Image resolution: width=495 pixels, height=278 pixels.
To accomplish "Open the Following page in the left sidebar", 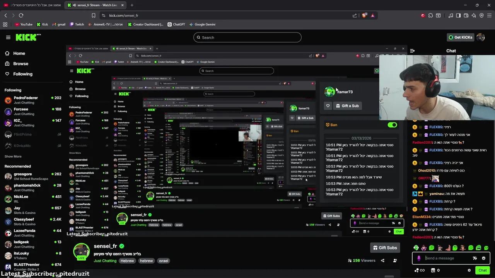I will click(19, 74).
